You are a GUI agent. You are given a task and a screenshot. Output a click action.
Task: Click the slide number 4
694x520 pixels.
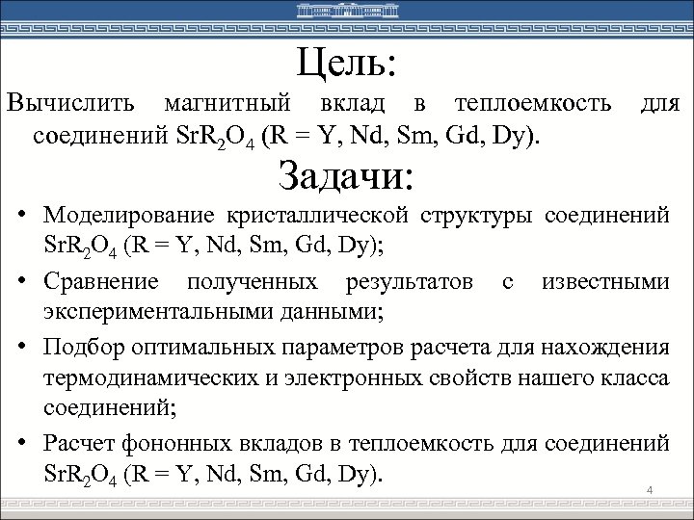click(650, 490)
